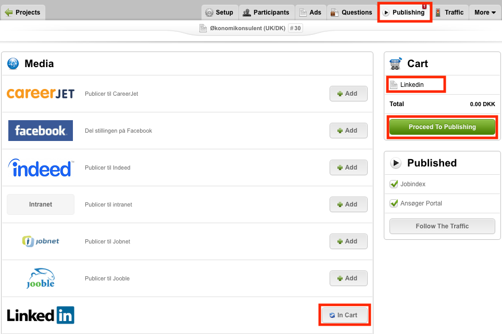Screen dimensions: 502x334
Task: Add Intranet to the cart
Action: click(x=348, y=204)
